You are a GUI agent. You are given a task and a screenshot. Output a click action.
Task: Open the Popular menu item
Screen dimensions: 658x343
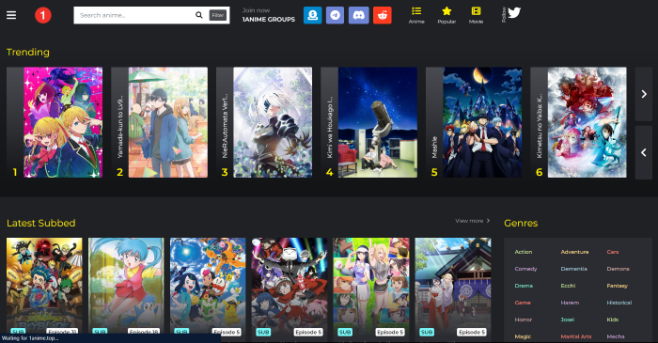pyautogui.click(x=446, y=15)
